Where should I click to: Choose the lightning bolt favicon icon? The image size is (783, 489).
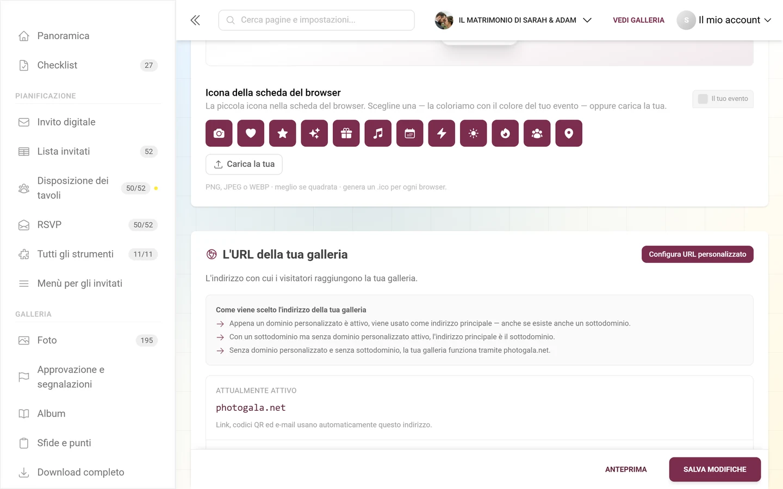click(442, 133)
